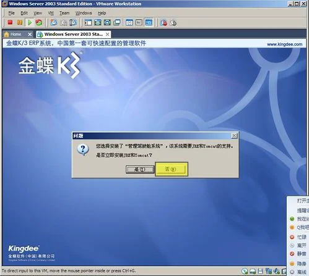Image resolution: width=309 pixels, height=276 pixels.
Task: Click the Unity mode toolbar icon
Action: tap(117, 22)
